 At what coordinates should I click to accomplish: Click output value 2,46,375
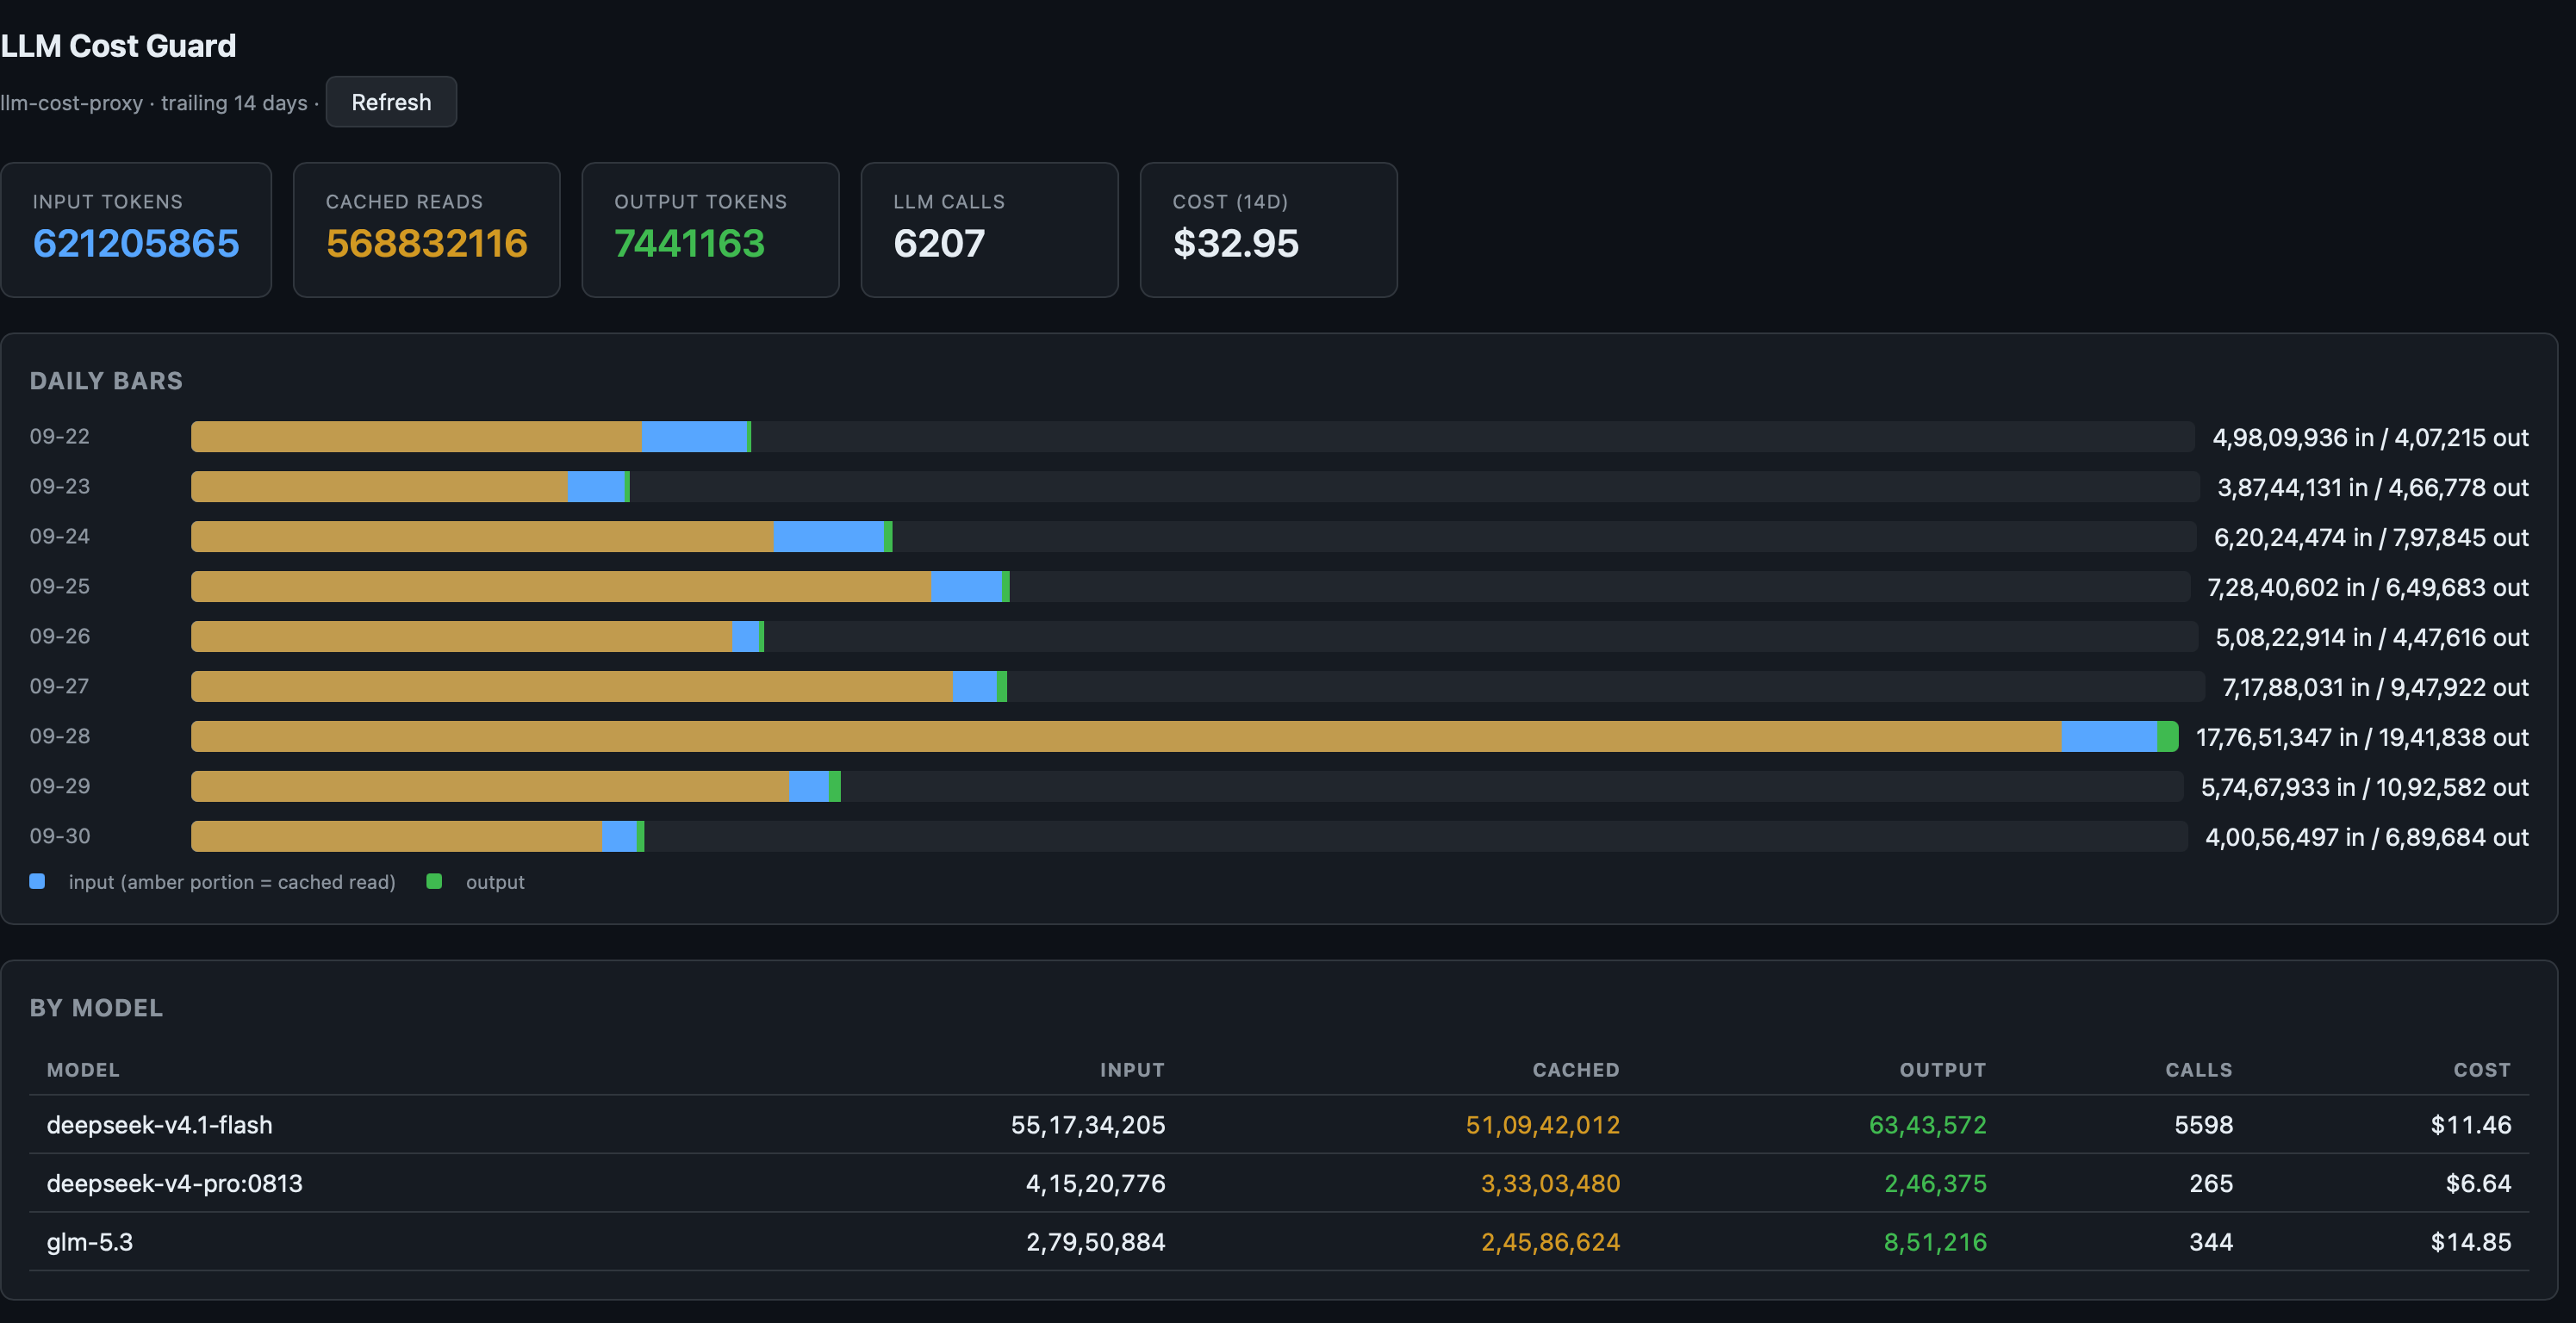(x=1936, y=1184)
